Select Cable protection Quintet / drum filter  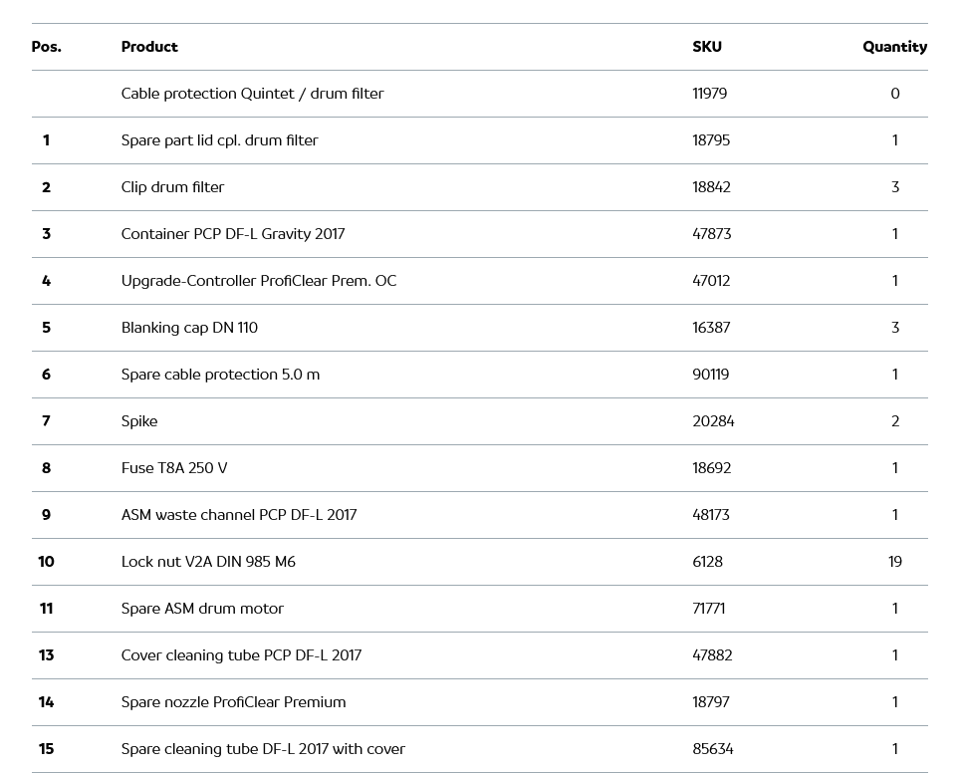[252, 94]
